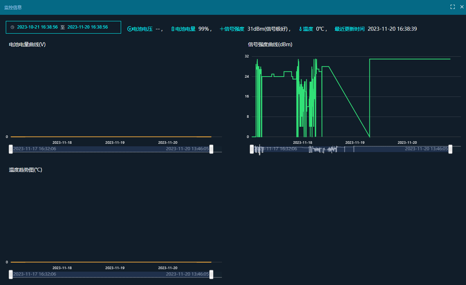Viewport: 466px width, 285px height.
Task: Click the fullscreen expand icon
Action: coord(452,7)
